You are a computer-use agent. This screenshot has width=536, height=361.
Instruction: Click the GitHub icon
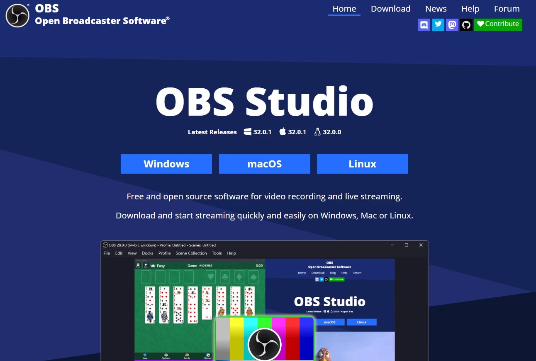(x=466, y=24)
